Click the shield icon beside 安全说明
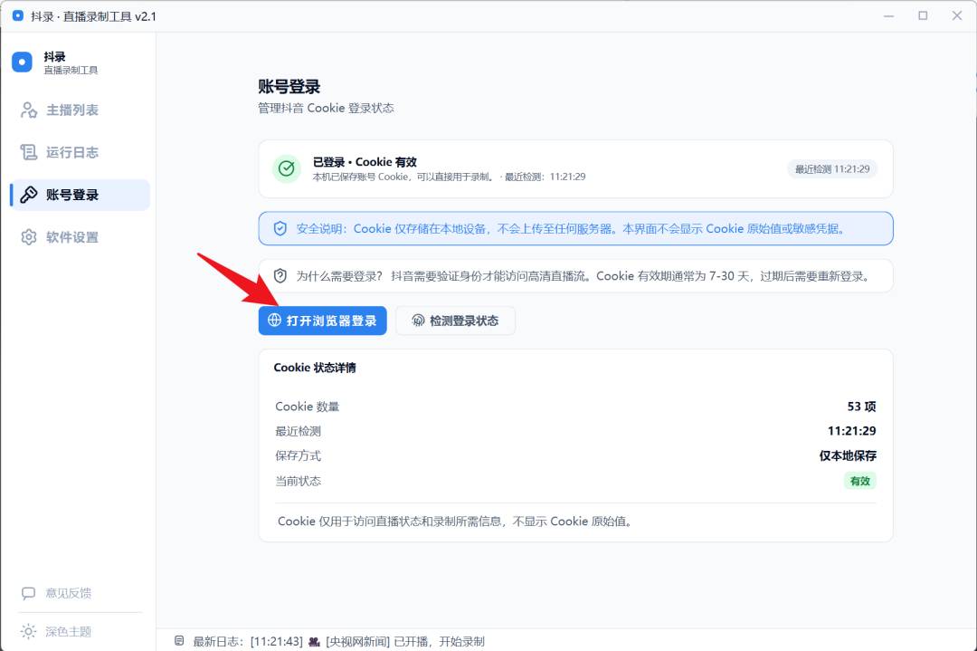This screenshot has height=651, width=977. click(x=280, y=229)
